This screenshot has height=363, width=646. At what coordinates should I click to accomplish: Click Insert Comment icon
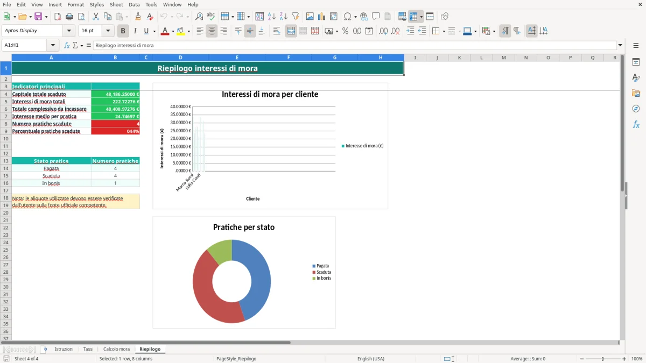pyautogui.click(x=376, y=17)
